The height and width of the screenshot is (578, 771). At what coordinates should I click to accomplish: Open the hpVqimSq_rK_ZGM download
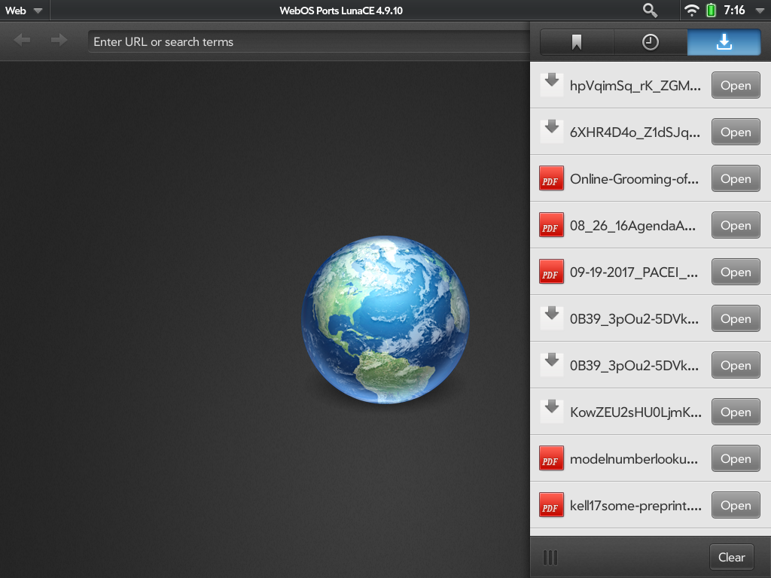(x=736, y=85)
